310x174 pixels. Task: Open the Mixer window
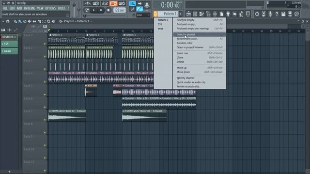click(215, 14)
